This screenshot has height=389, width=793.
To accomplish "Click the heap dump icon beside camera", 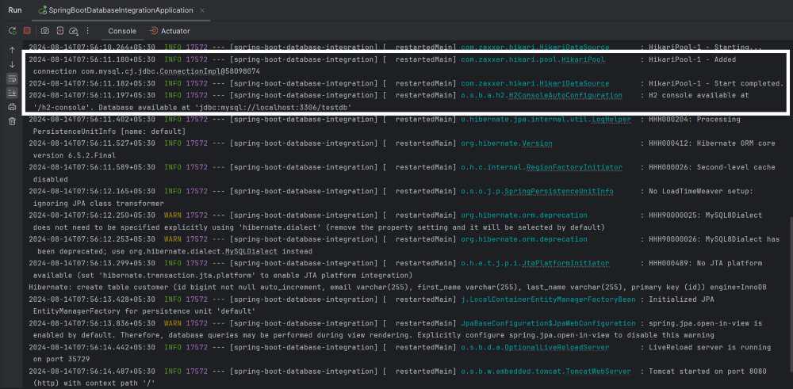I will tap(59, 31).
